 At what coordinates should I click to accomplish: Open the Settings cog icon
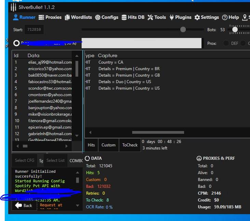197,17
